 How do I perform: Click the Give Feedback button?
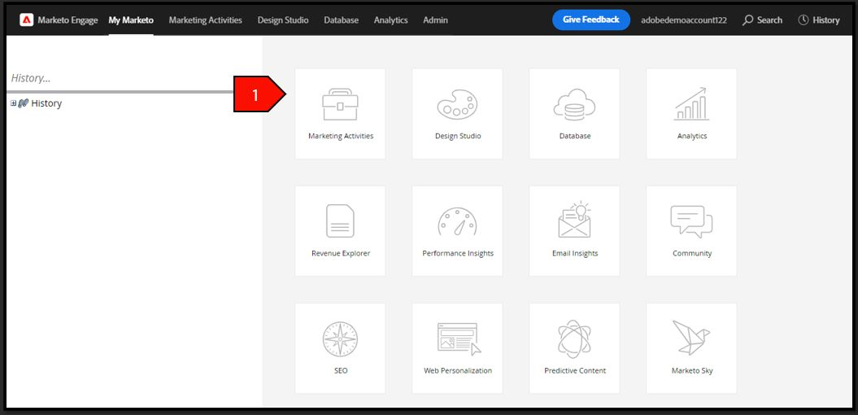point(591,20)
